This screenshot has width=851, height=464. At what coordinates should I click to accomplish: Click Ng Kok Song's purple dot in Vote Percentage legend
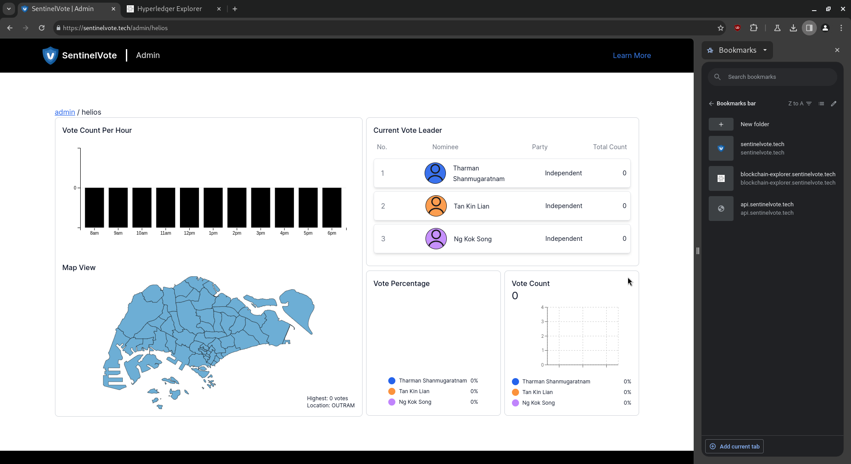(391, 402)
